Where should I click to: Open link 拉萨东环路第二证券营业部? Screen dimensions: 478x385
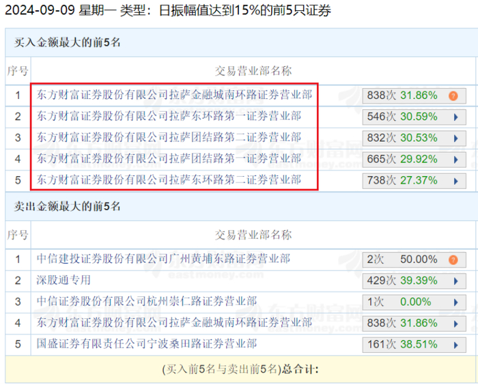click(x=169, y=180)
